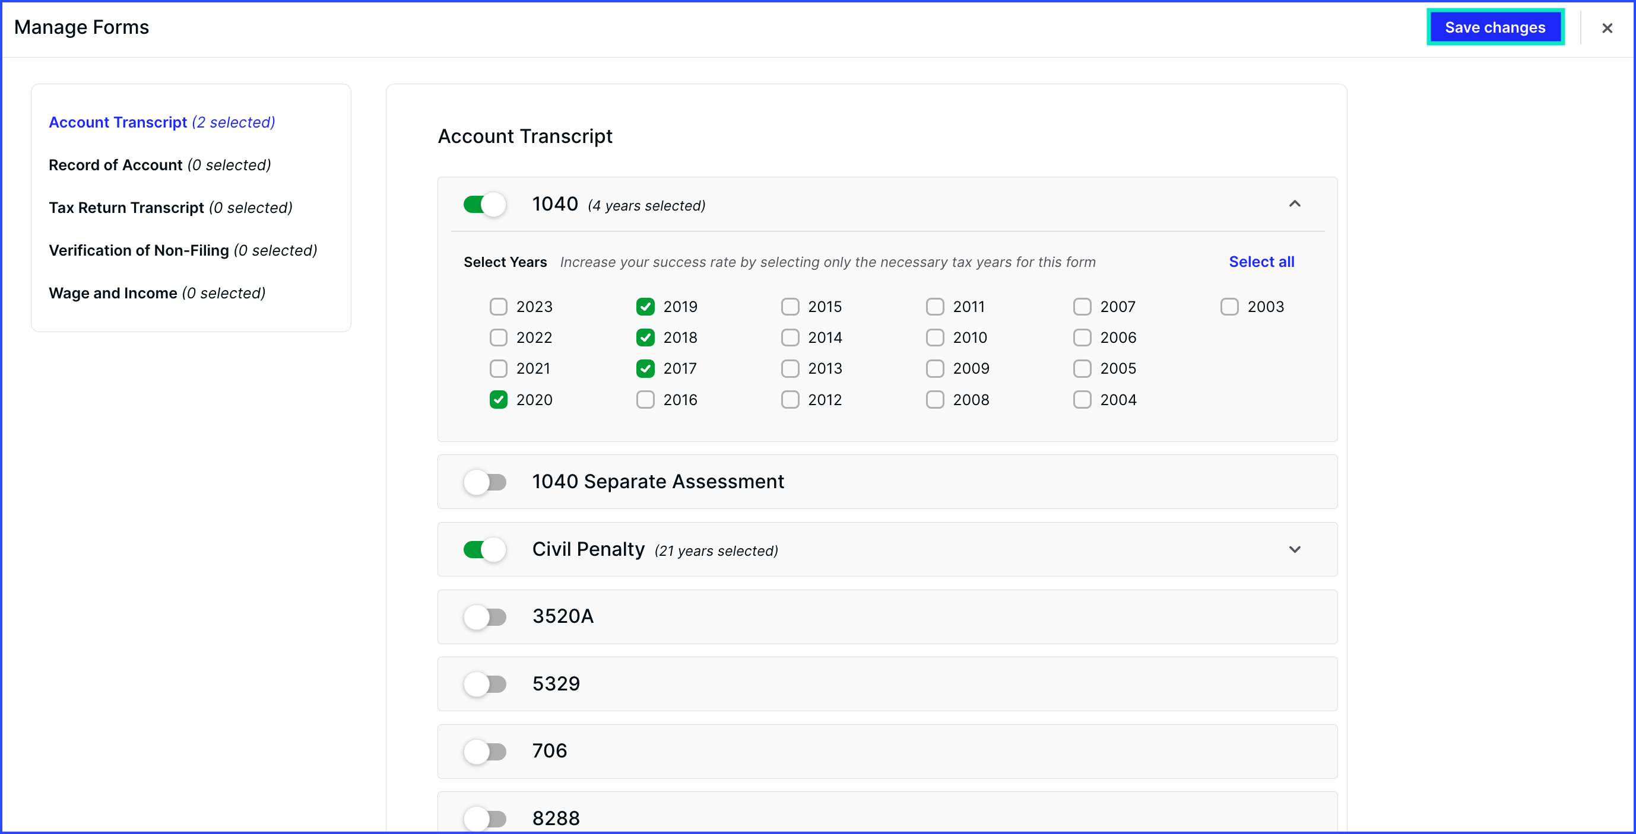Enable the 8288 toggle
This screenshot has height=834, width=1636.
(x=484, y=818)
